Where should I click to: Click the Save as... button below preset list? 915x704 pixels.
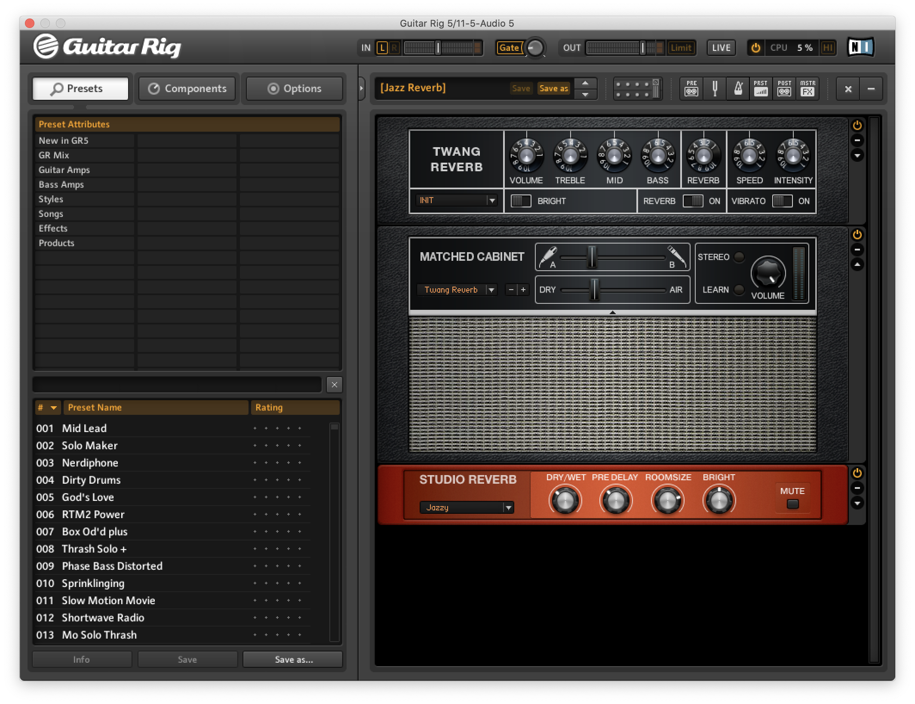point(293,659)
